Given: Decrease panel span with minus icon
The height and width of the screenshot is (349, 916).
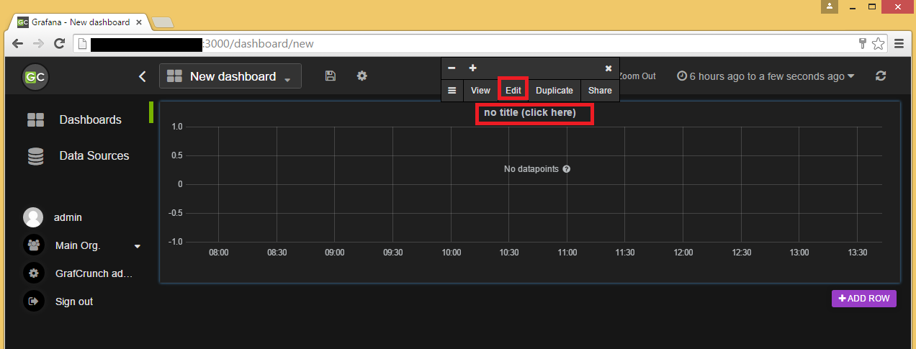Looking at the screenshot, I should [452, 68].
